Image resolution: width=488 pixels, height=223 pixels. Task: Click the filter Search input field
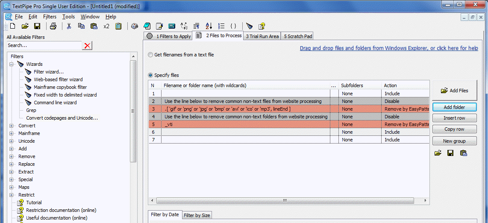click(44, 45)
